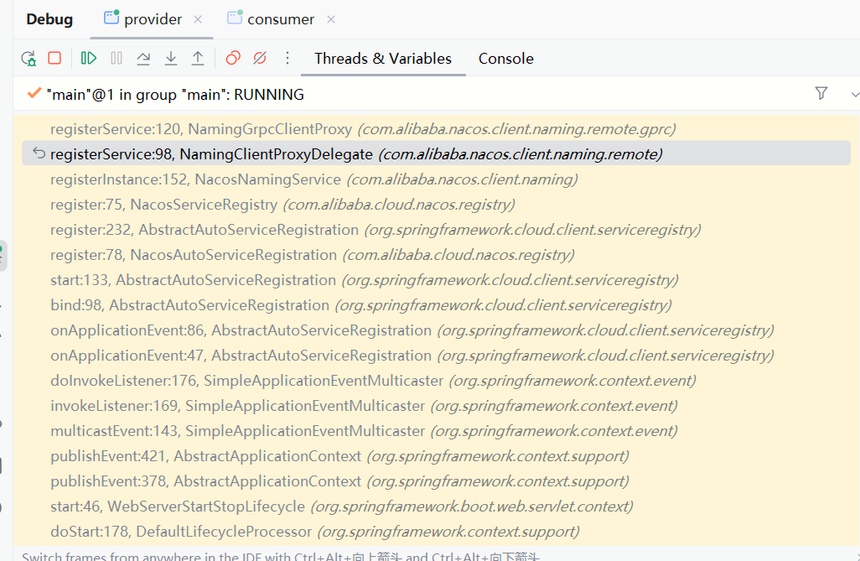Click the Rerun debug icon
This screenshot has width=860, height=561.
28,58
